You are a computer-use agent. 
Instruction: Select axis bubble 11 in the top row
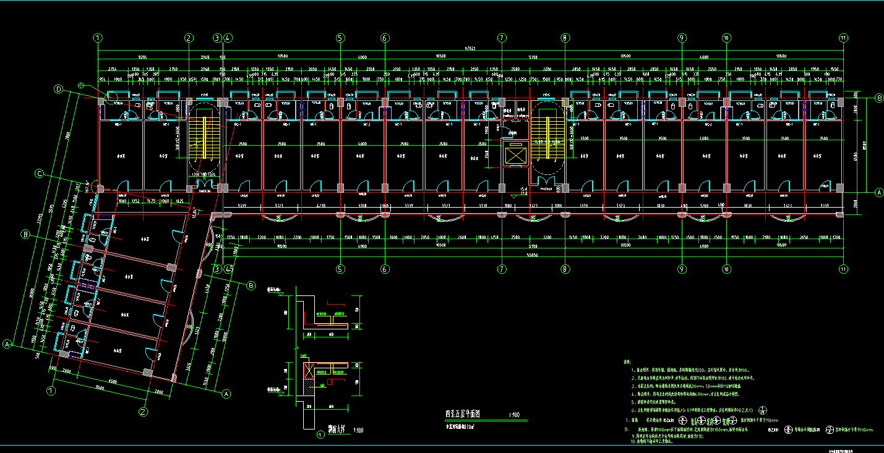pos(843,38)
